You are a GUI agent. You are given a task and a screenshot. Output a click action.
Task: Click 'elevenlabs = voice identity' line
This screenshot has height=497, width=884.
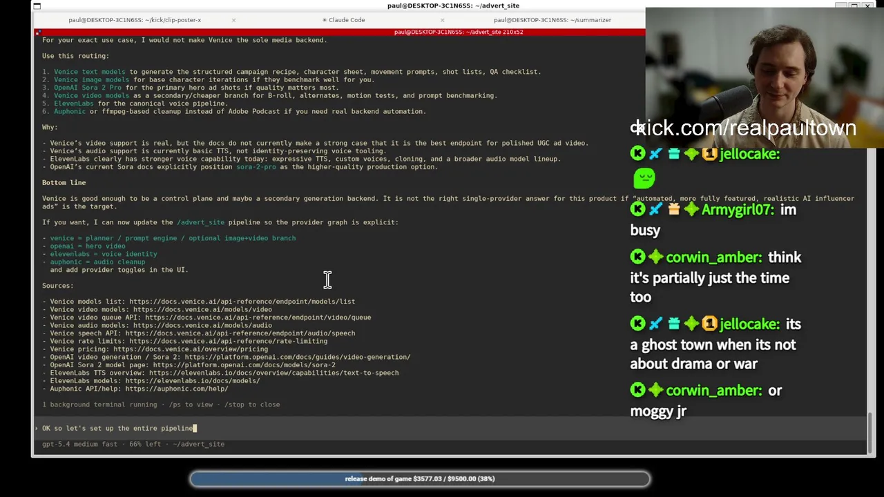pos(104,254)
